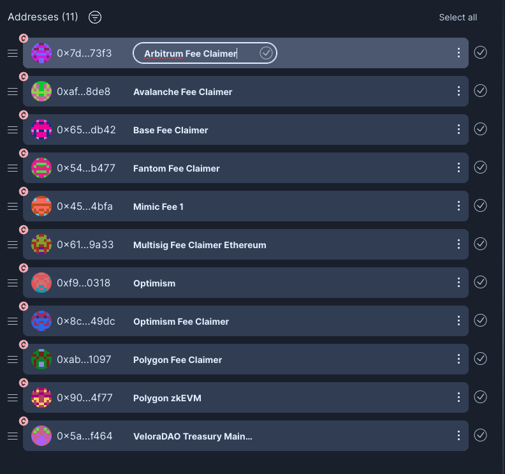Click the drag handle for Mimic Fee 1

[x=12, y=206]
